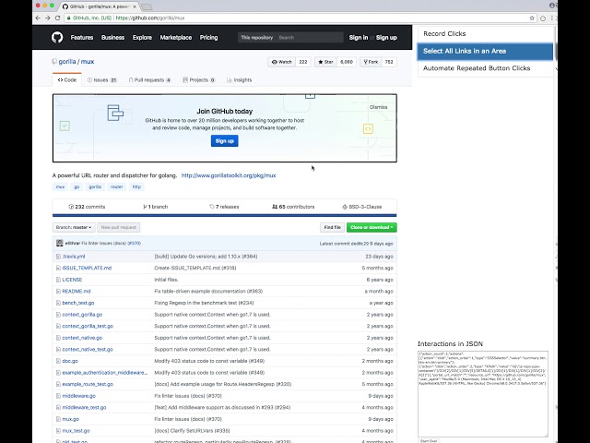Screen dimensions: 590x443
Task: Open the Insights tab
Action: point(240,80)
